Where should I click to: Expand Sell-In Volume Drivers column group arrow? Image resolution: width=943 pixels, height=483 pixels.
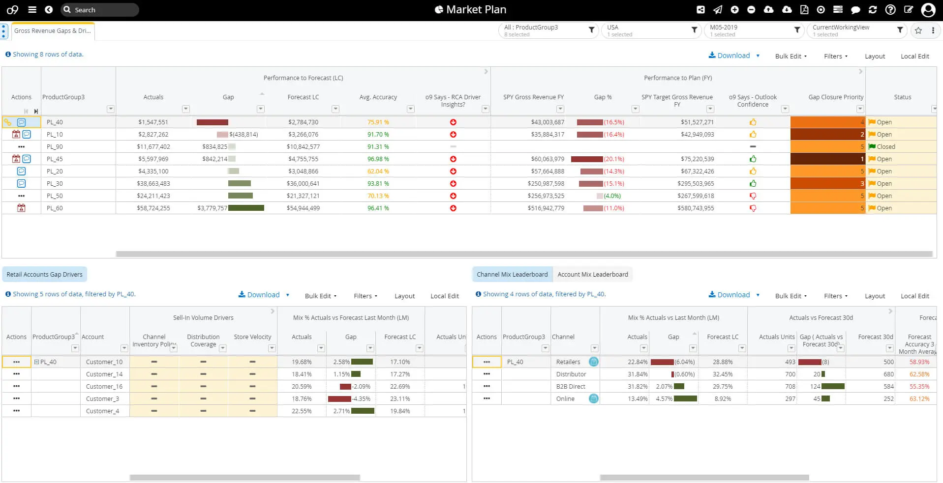pos(273,311)
